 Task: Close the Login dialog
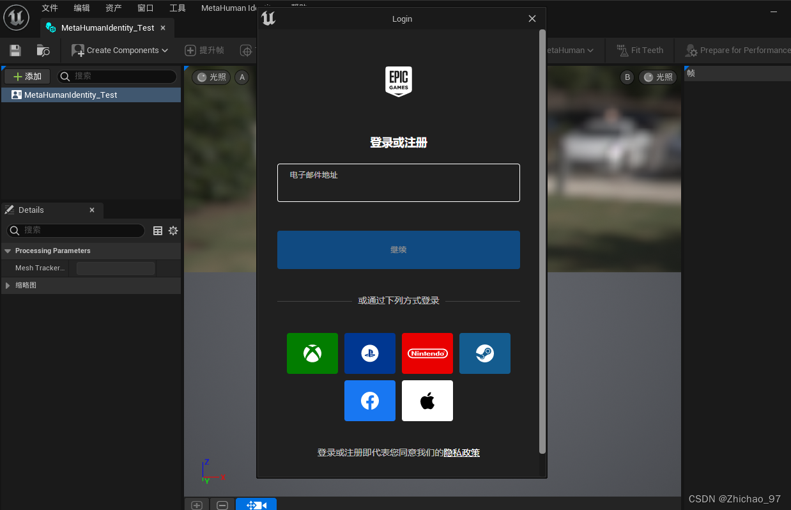pyautogui.click(x=532, y=19)
